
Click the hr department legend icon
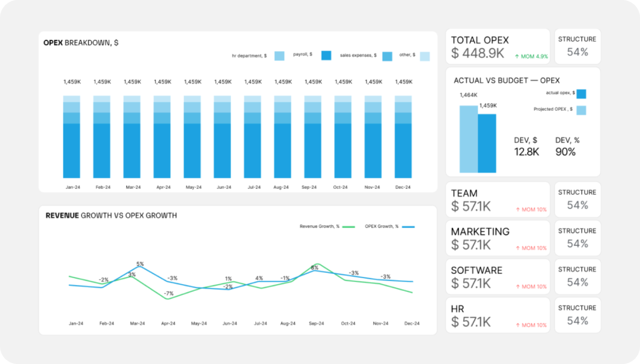point(278,55)
